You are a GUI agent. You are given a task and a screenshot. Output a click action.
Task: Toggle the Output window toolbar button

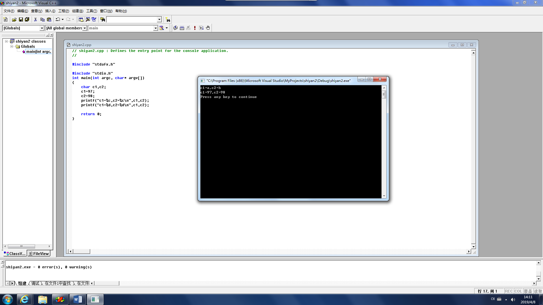(88, 19)
